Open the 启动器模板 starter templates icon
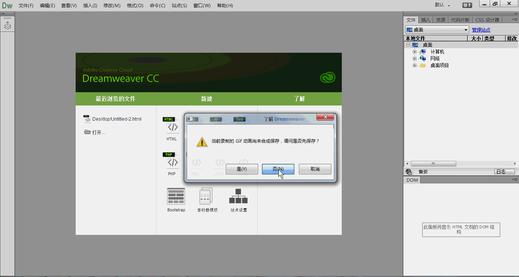The image size is (519, 277). (206, 196)
